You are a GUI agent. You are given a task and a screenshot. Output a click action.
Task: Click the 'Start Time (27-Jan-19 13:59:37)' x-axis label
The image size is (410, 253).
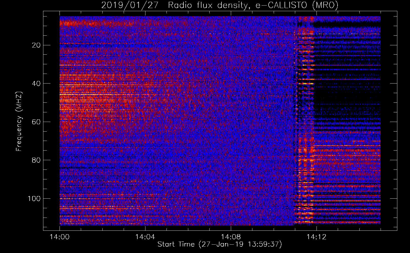(220, 244)
